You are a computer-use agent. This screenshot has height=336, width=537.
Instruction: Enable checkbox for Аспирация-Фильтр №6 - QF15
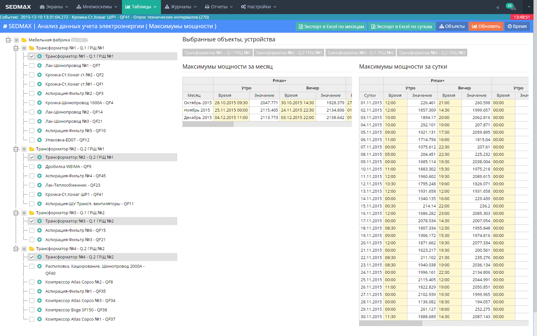click(32, 230)
